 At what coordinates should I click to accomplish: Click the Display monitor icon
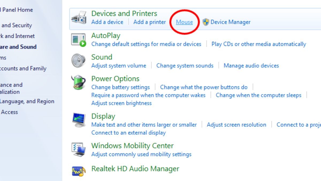79,120
